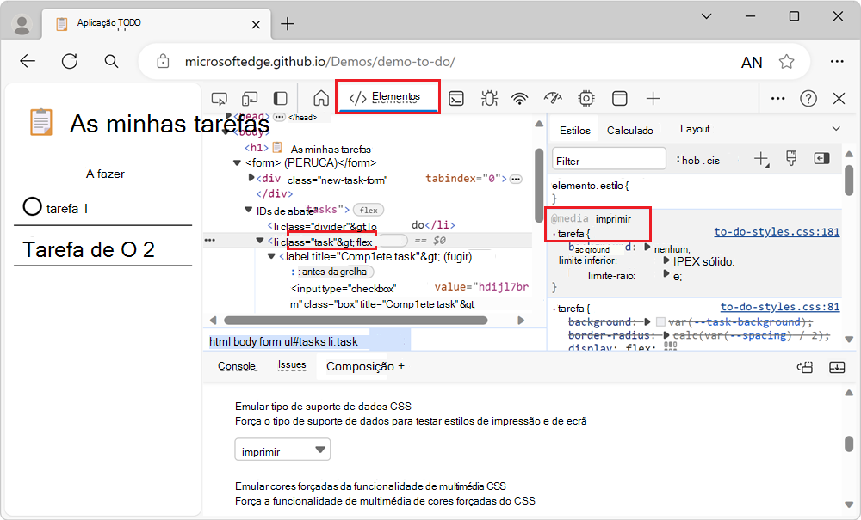Click the address bar URL
861x520 pixels.
point(320,61)
